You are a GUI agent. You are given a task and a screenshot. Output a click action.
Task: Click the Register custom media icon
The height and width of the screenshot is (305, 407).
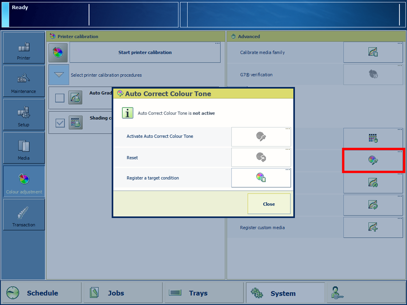tap(373, 227)
